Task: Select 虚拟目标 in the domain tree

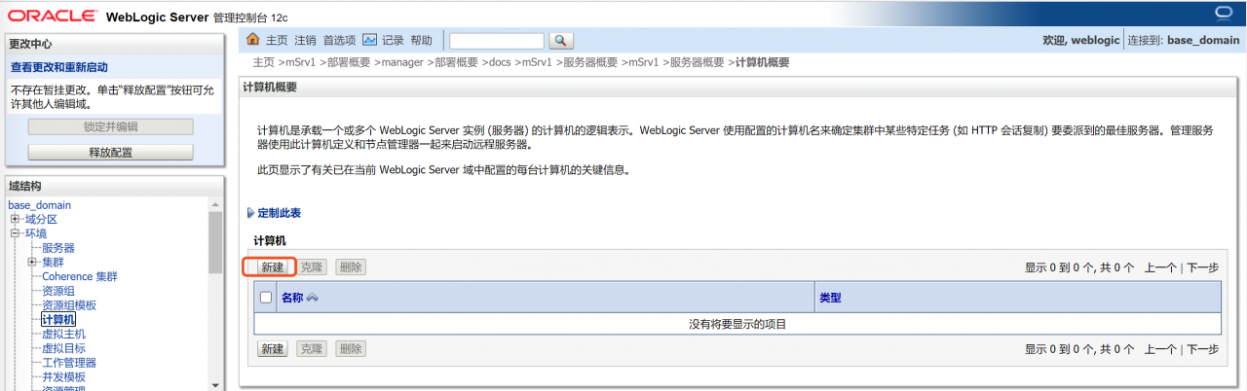Action: click(63, 348)
